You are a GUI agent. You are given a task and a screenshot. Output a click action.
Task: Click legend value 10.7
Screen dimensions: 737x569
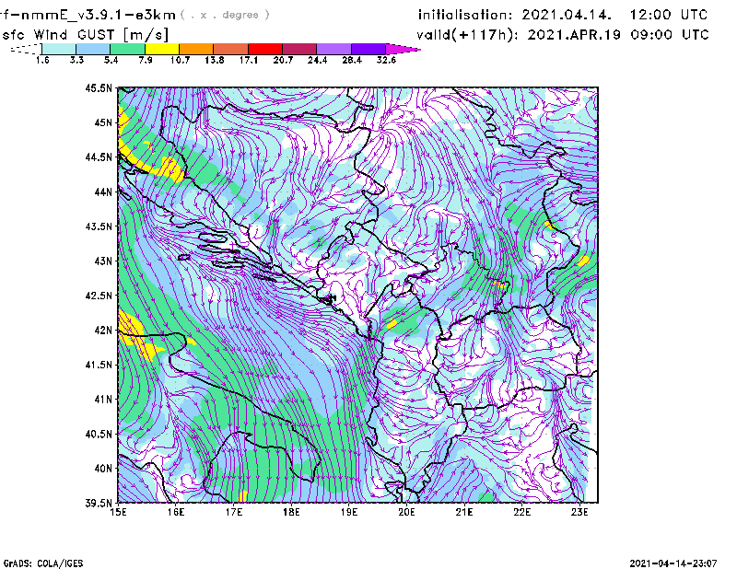pos(180,60)
